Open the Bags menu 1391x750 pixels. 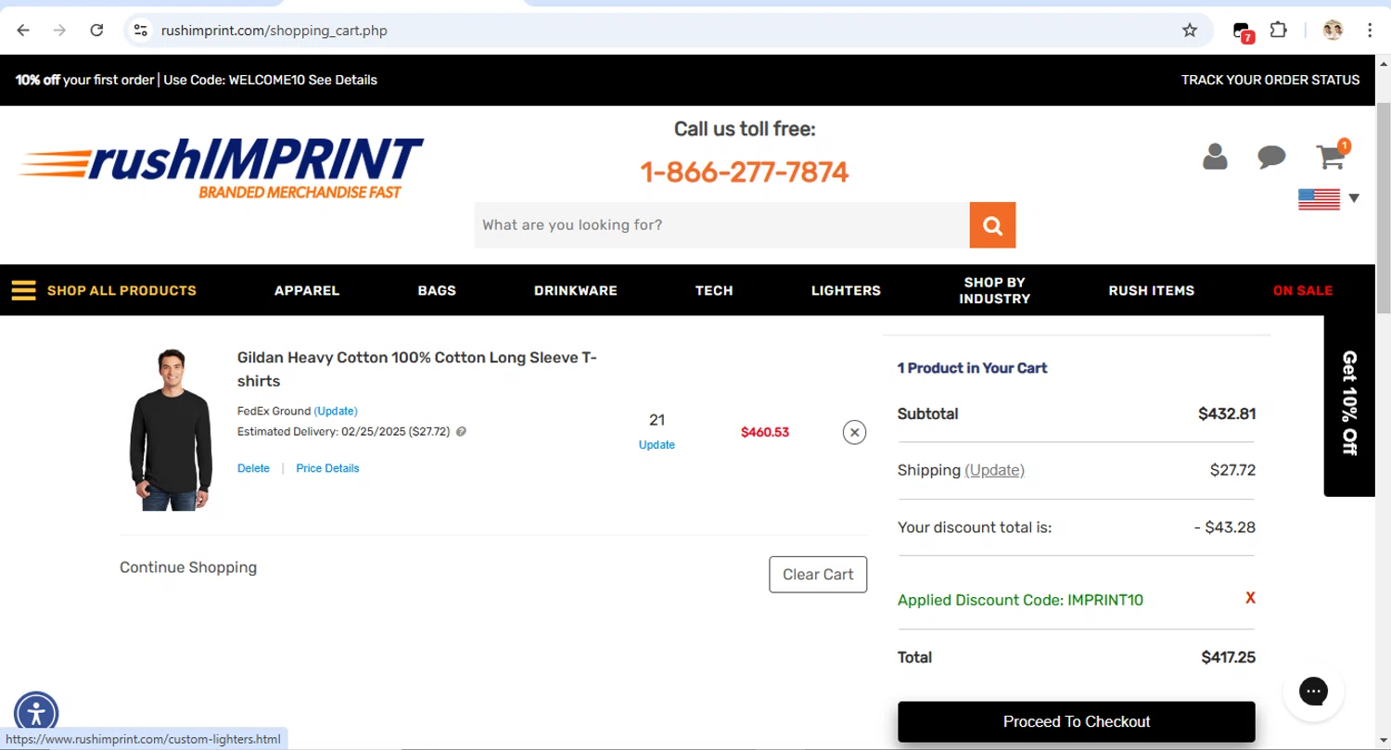[x=437, y=290]
